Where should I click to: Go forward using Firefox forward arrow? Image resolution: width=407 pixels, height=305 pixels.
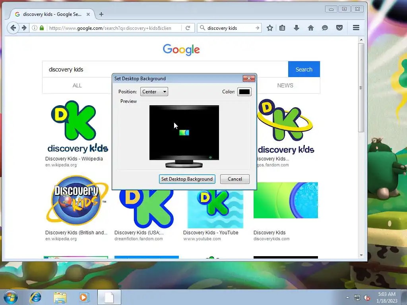click(24, 28)
